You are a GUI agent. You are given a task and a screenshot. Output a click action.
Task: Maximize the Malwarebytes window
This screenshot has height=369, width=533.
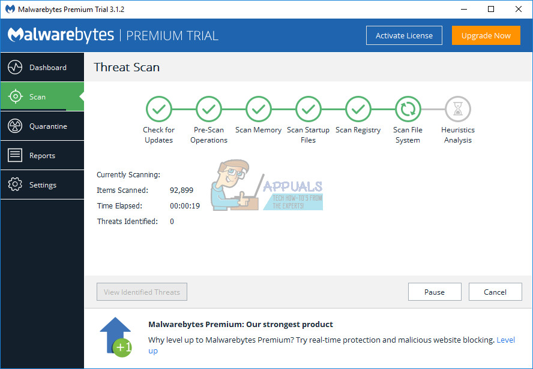(491, 9)
